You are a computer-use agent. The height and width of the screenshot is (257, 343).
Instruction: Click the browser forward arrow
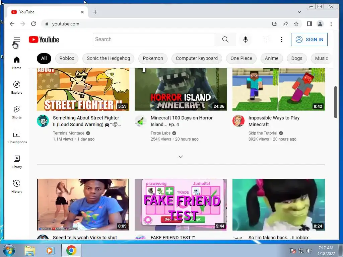pyautogui.click(x=23, y=24)
